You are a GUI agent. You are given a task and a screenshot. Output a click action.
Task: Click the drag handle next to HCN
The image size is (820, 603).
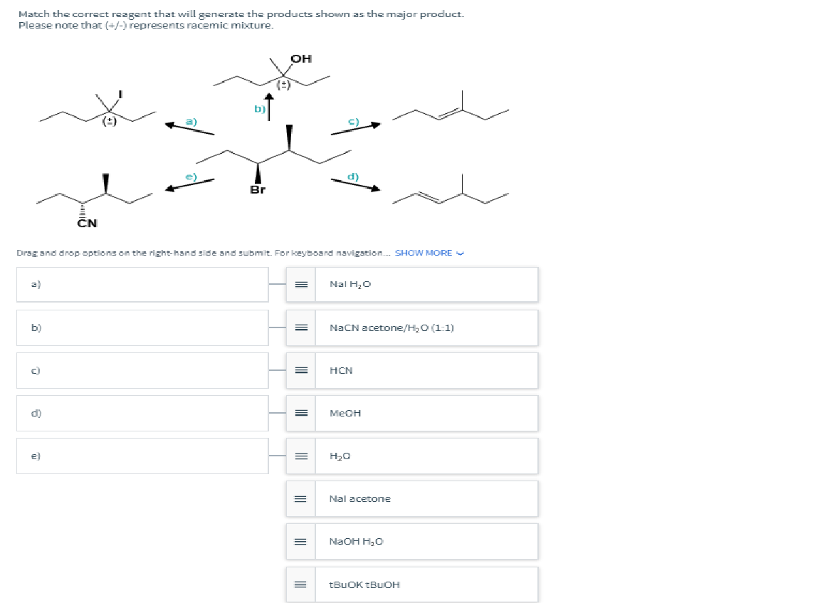300,370
